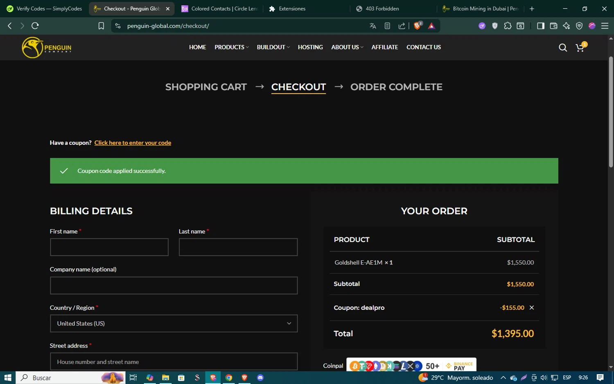
Task: Click ORDER COMPLETE step label
Action: 396,87
